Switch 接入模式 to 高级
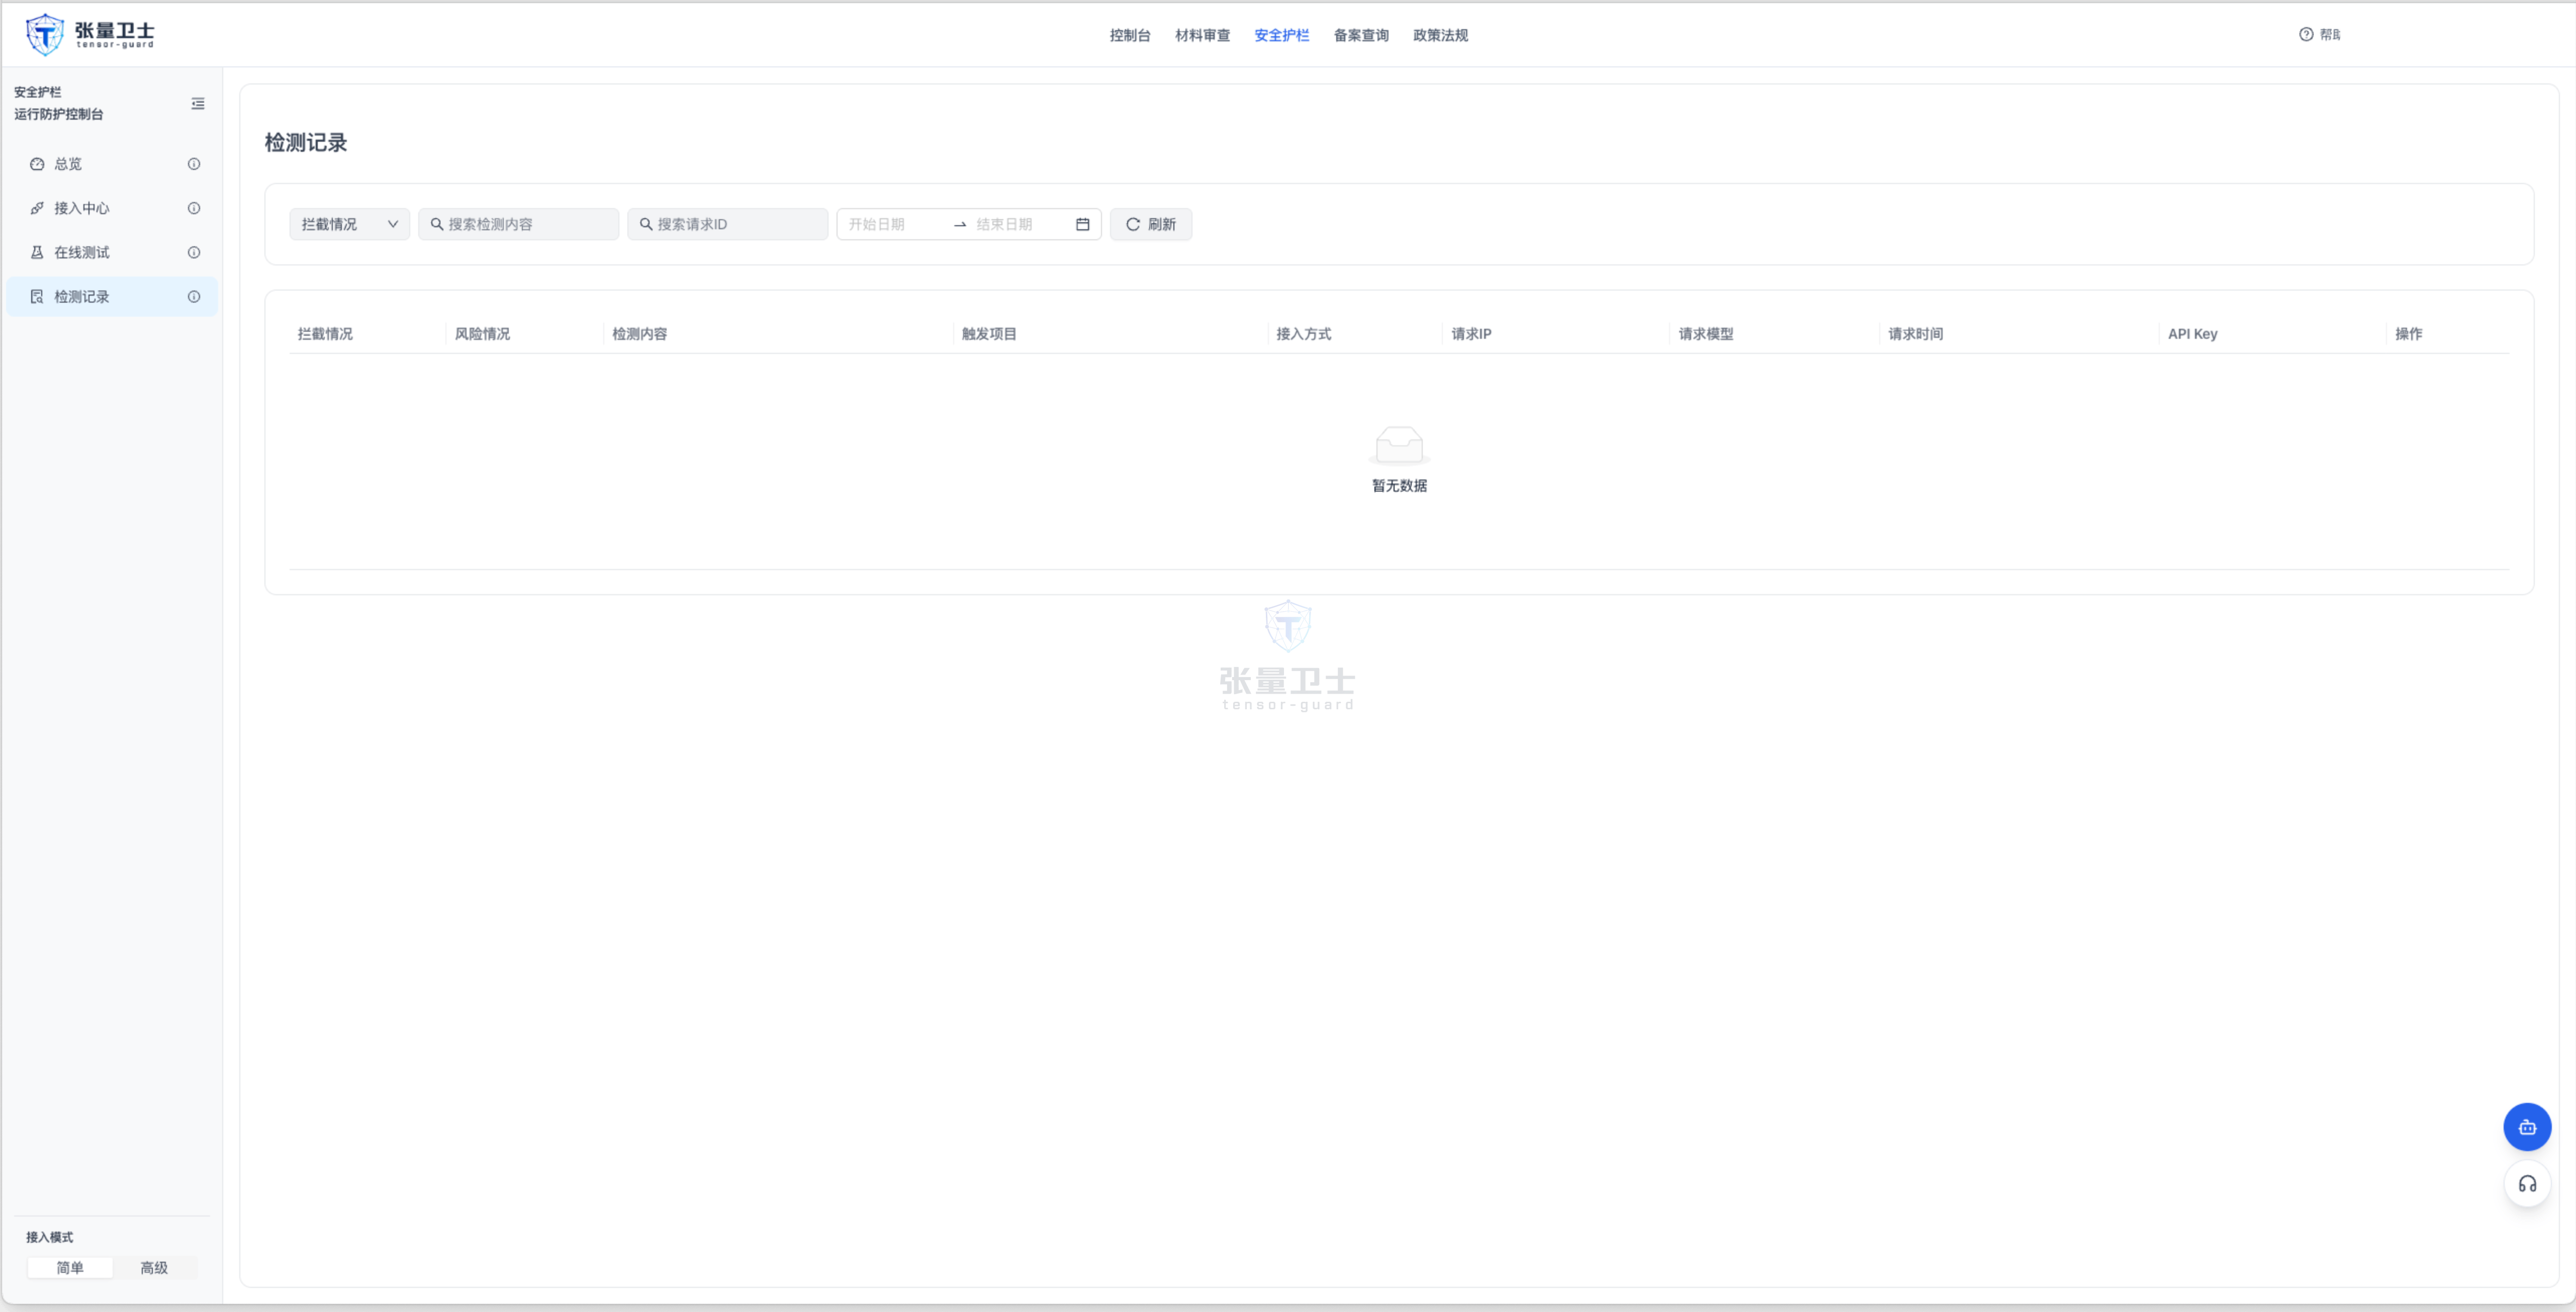 coord(154,1267)
